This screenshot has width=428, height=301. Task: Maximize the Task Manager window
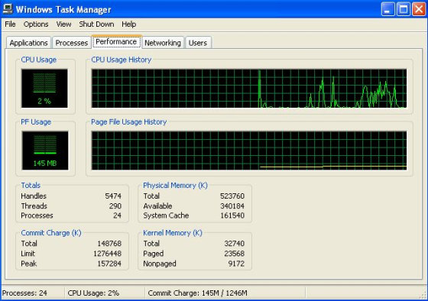404,9
